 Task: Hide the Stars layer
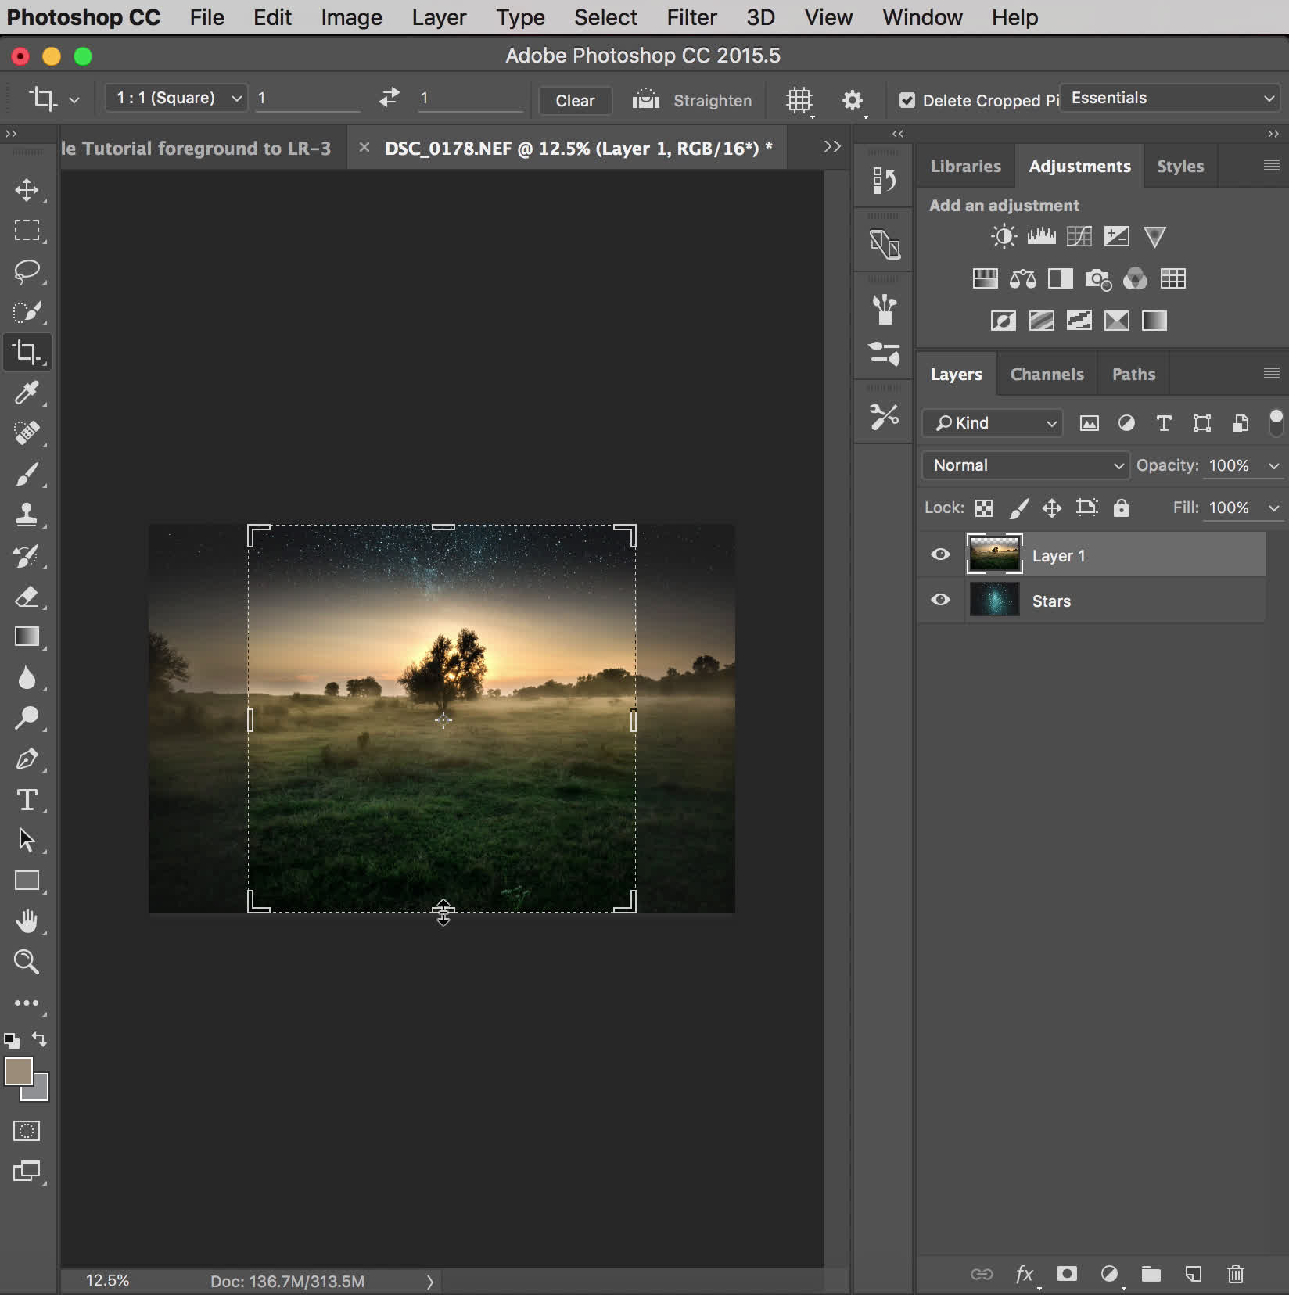tap(940, 600)
